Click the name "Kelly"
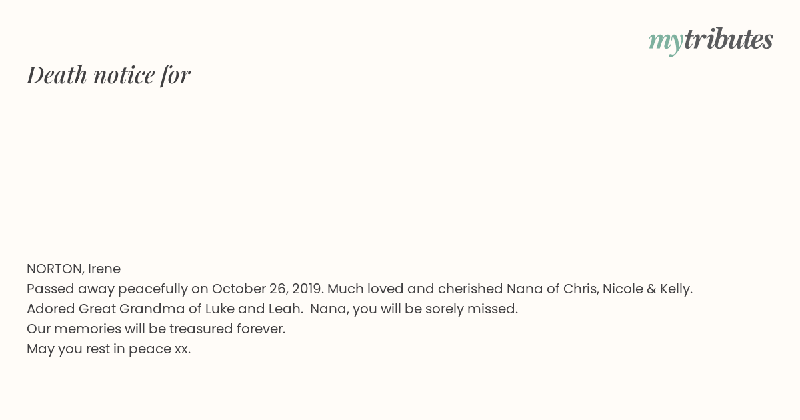Screen dimensions: 800x420 click(675, 289)
